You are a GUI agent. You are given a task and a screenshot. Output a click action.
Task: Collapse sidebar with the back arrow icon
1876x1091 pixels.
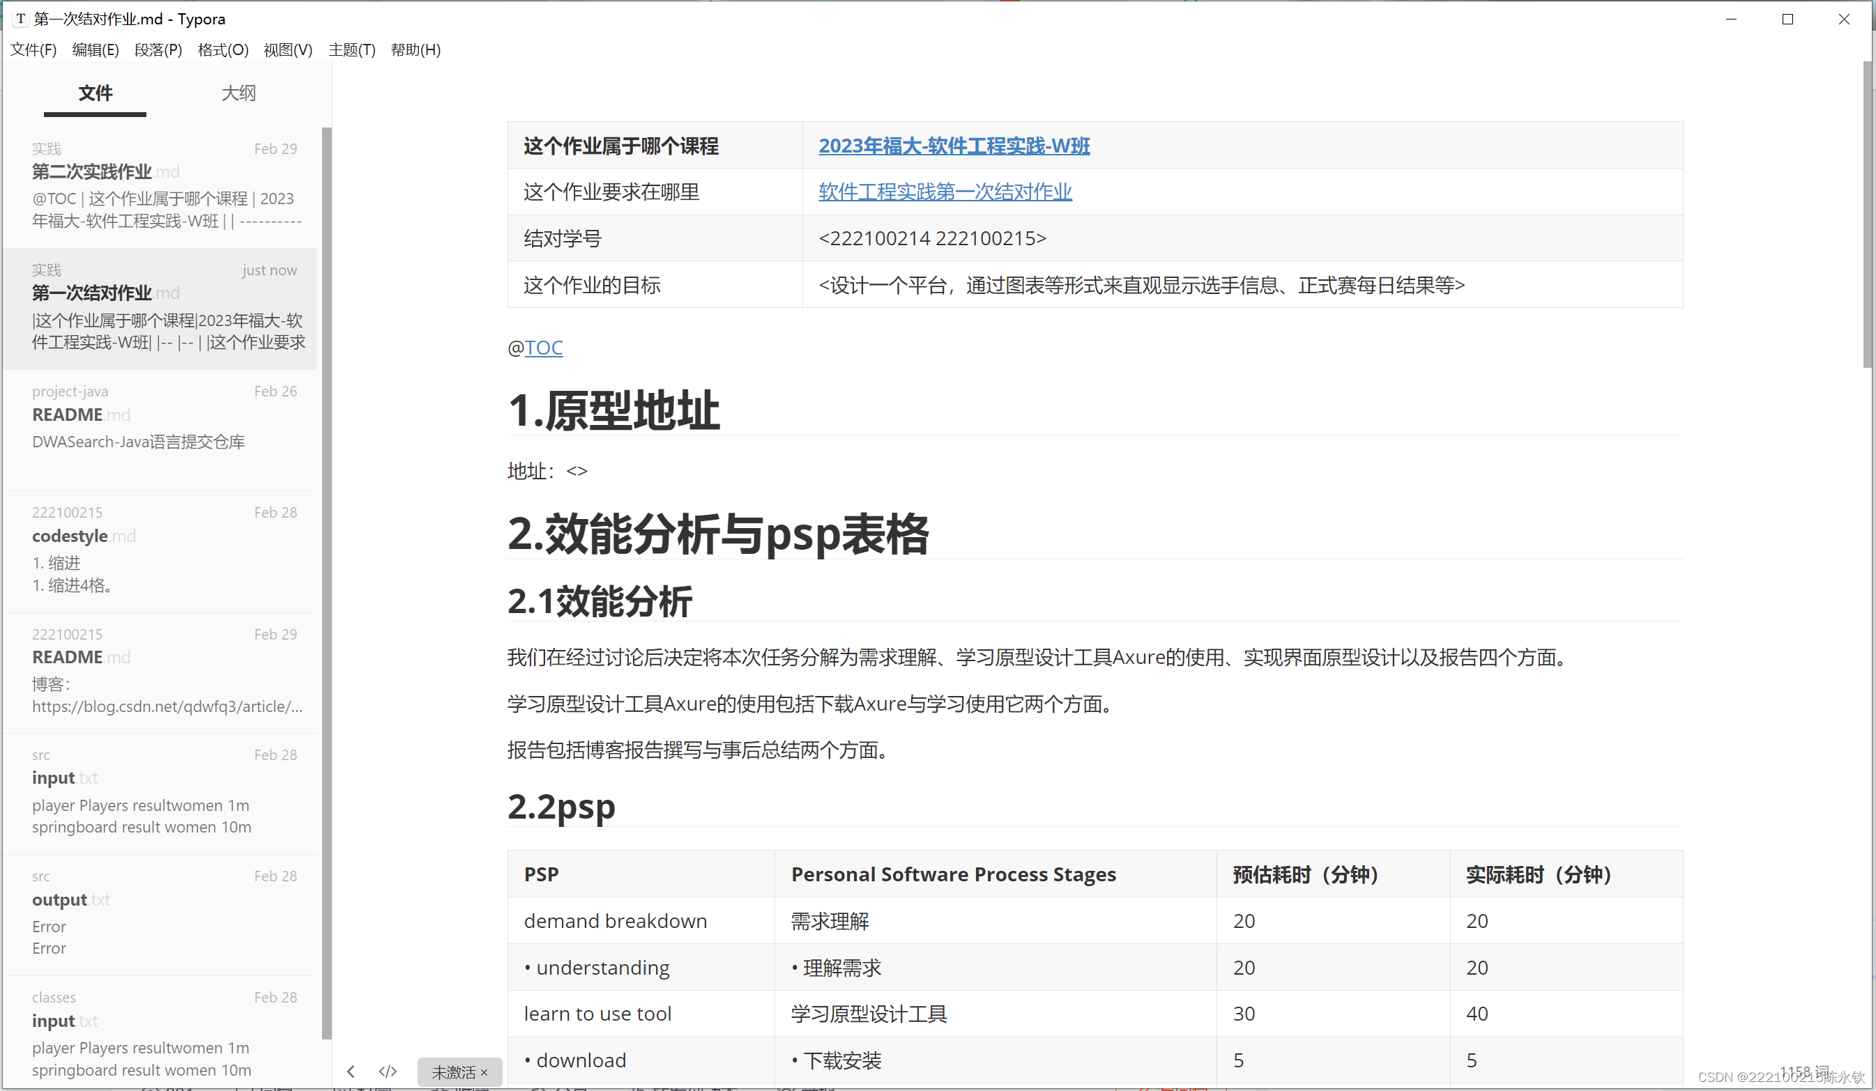pyautogui.click(x=351, y=1071)
